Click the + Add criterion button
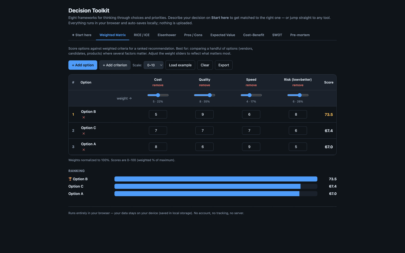 tap(115, 65)
